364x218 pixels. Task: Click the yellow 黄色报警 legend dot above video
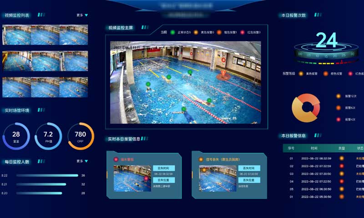(x=195, y=32)
